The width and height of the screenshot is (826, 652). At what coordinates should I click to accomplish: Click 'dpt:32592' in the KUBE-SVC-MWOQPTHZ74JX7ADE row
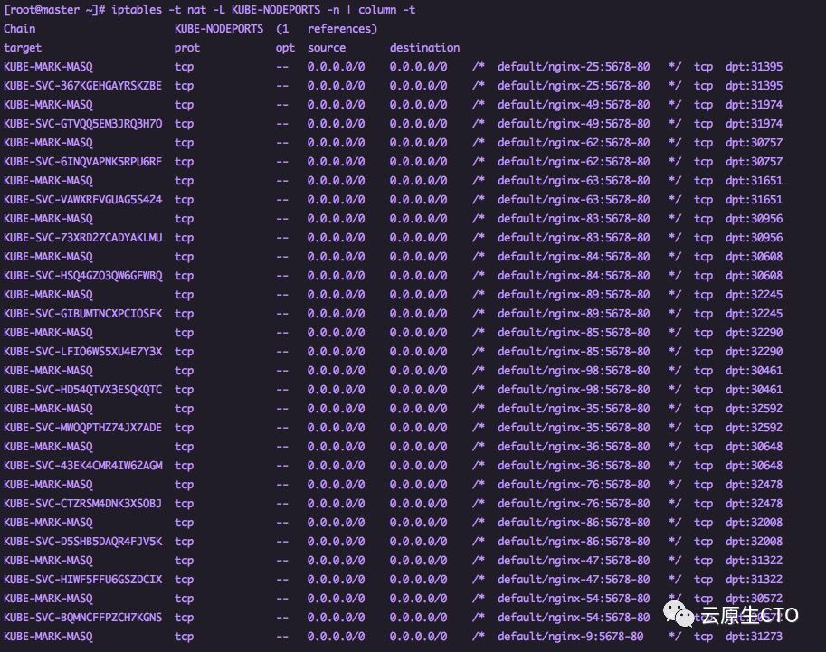click(754, 427)
